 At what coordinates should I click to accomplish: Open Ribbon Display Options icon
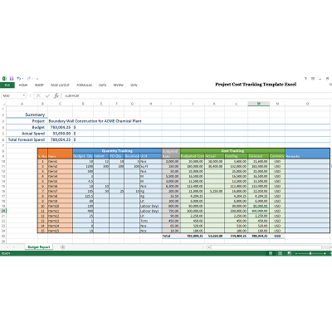(313, 79)
